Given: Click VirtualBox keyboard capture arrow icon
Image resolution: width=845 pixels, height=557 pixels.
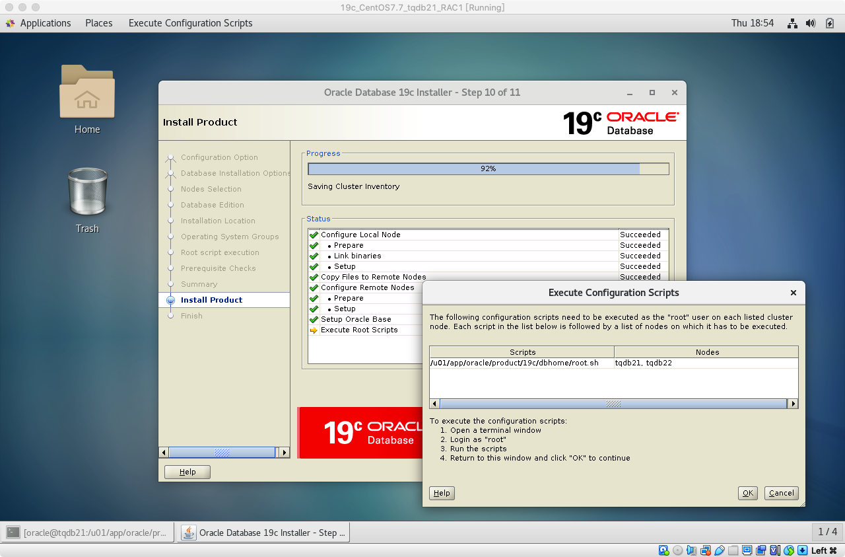Looking at the screenshot, I should click(802, 550).
